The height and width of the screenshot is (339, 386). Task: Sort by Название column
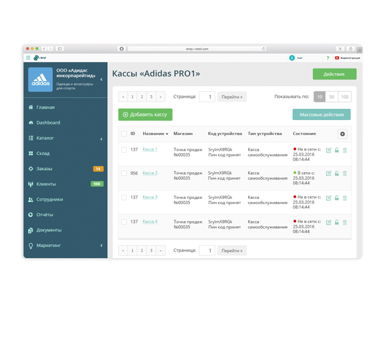155,134
